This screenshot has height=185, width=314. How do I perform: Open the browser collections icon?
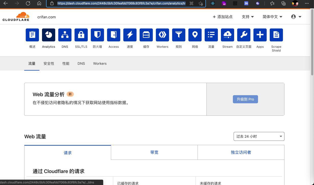click(x=283, y=3)
